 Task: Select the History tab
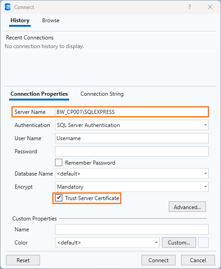coord(20,20)
